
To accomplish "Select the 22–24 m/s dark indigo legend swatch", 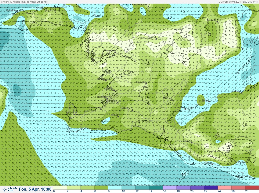I will click(x=211, y=188).
